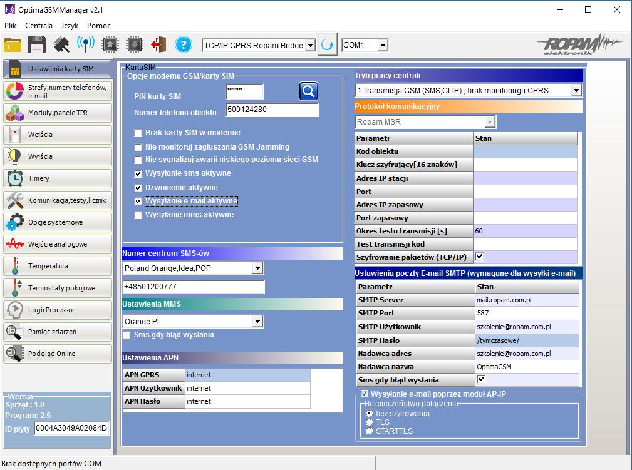Open the Język menu

click(x=70, y=26)
